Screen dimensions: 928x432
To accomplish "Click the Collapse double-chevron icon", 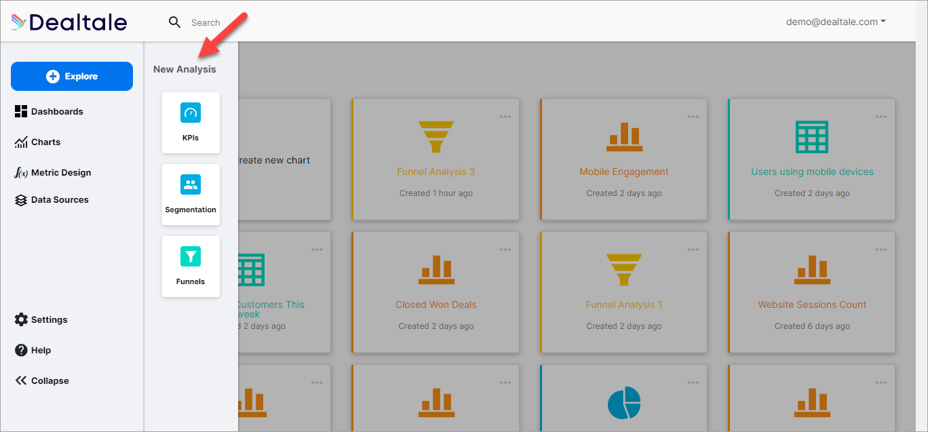I will [21, 380].
